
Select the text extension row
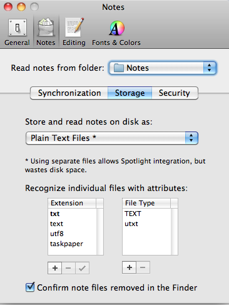73,224
